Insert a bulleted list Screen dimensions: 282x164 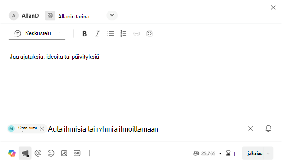(111, 33)
